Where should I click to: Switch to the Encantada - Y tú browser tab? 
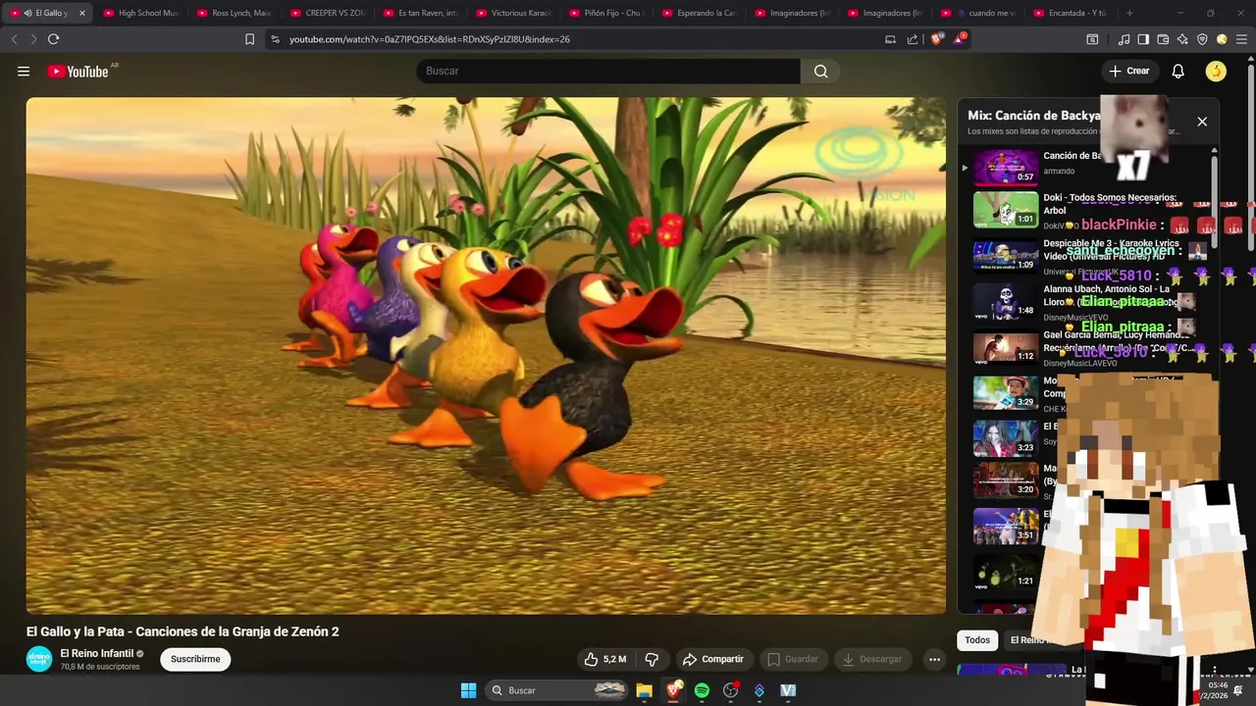tap(1071, 13)
